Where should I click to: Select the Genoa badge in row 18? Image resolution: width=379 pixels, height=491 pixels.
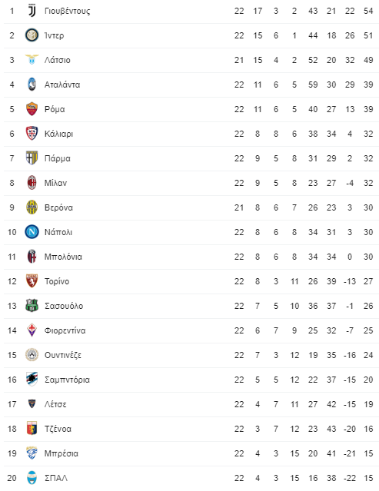point(32,429)
